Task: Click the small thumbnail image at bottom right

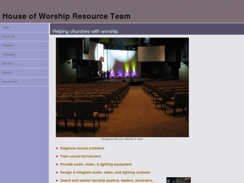Action: pos(179,180)
